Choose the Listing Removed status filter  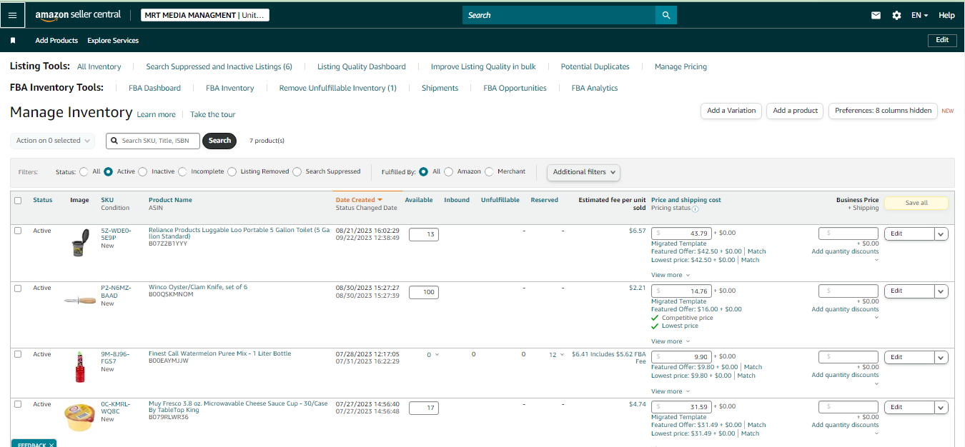(232, 171)
